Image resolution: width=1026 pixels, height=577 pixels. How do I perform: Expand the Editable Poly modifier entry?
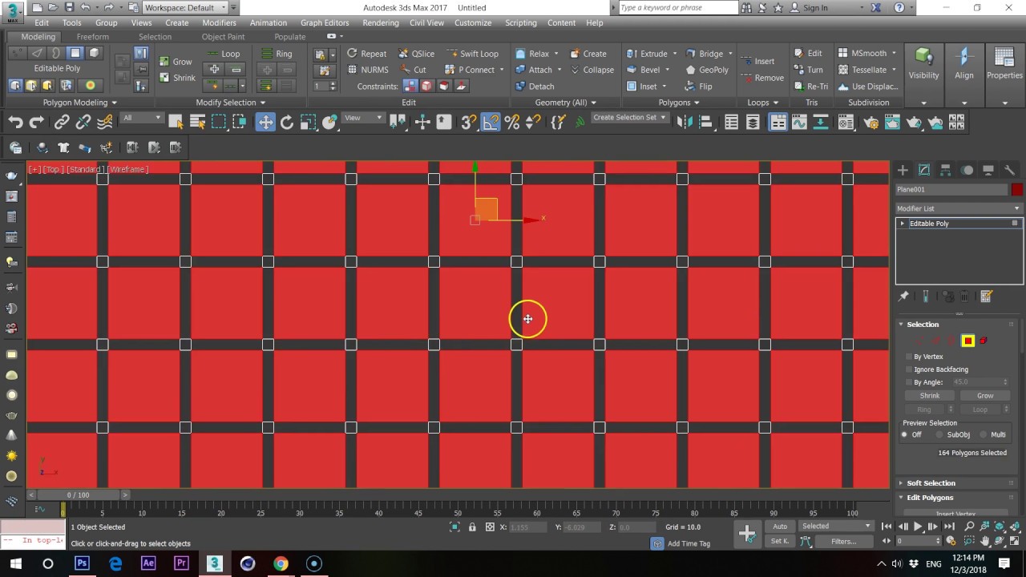coord(903,224)
